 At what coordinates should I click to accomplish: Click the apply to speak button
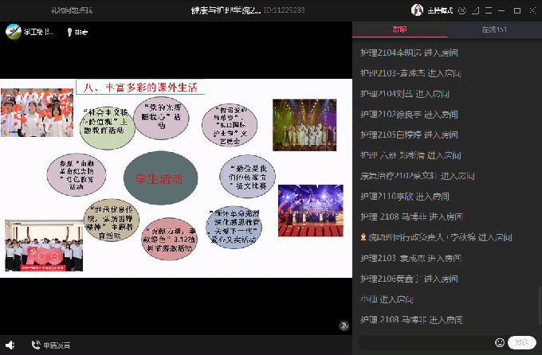point(57,345)
